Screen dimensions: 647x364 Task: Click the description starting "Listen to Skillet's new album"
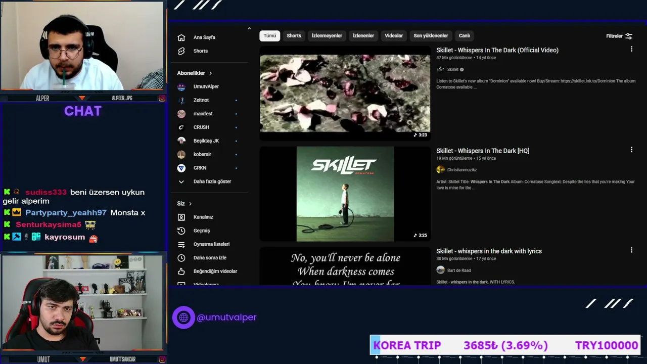click(x=536, y=84)
